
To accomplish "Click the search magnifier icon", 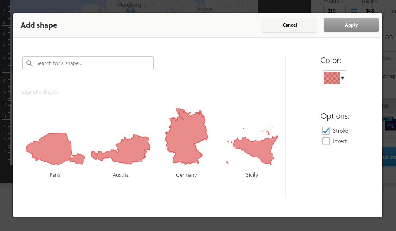I will tap(30, 63).
